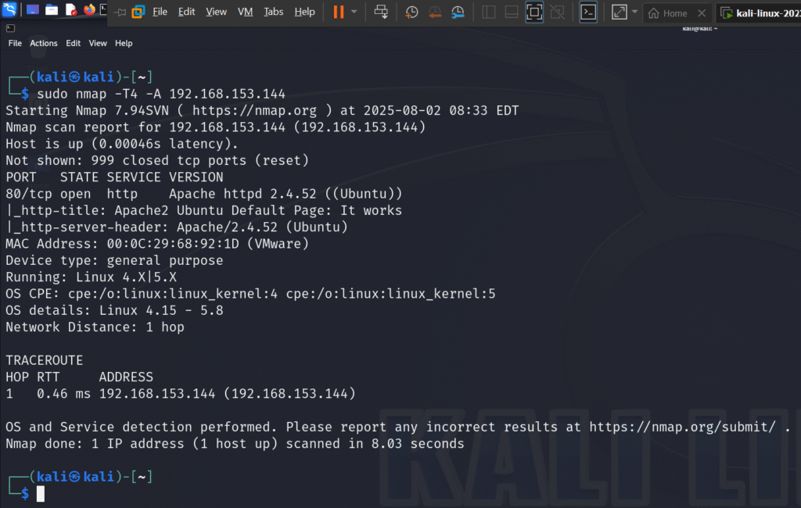
Task: Click the VMware Workstation logo icon
Action: pos(138,12)
